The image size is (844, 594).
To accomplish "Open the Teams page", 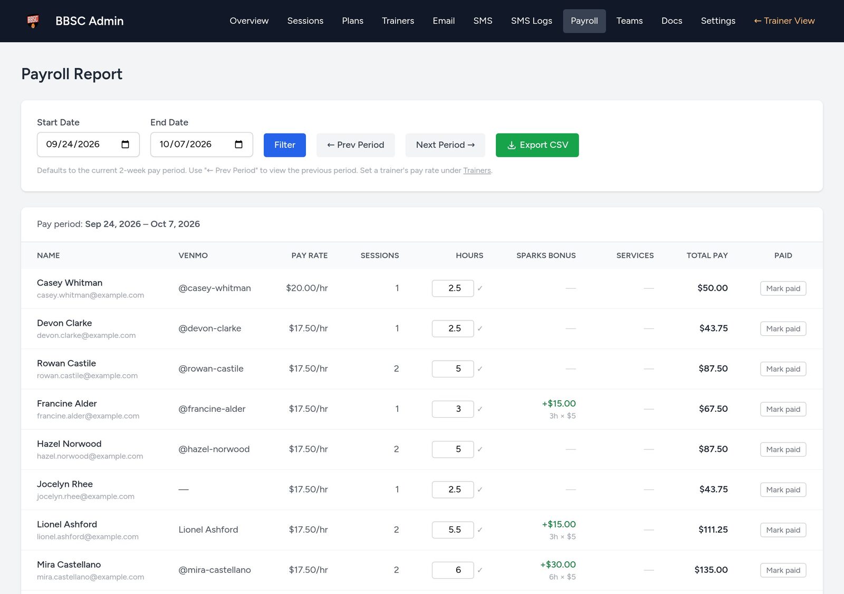I will [629, 21].
